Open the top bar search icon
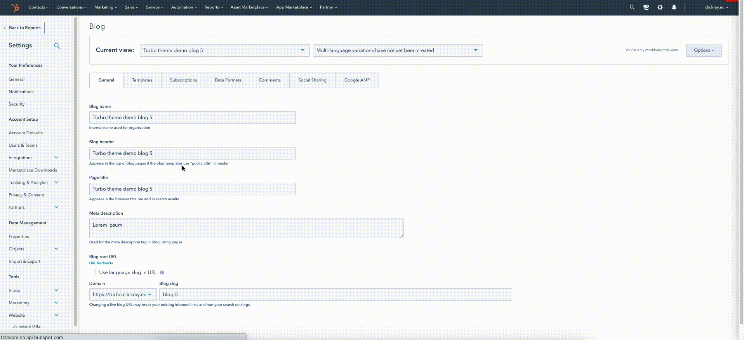The image size is (744, 340). click(x=632, y=7)
